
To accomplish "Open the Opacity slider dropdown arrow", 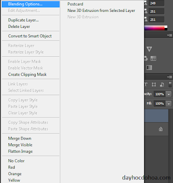I will tap(169, 94).
